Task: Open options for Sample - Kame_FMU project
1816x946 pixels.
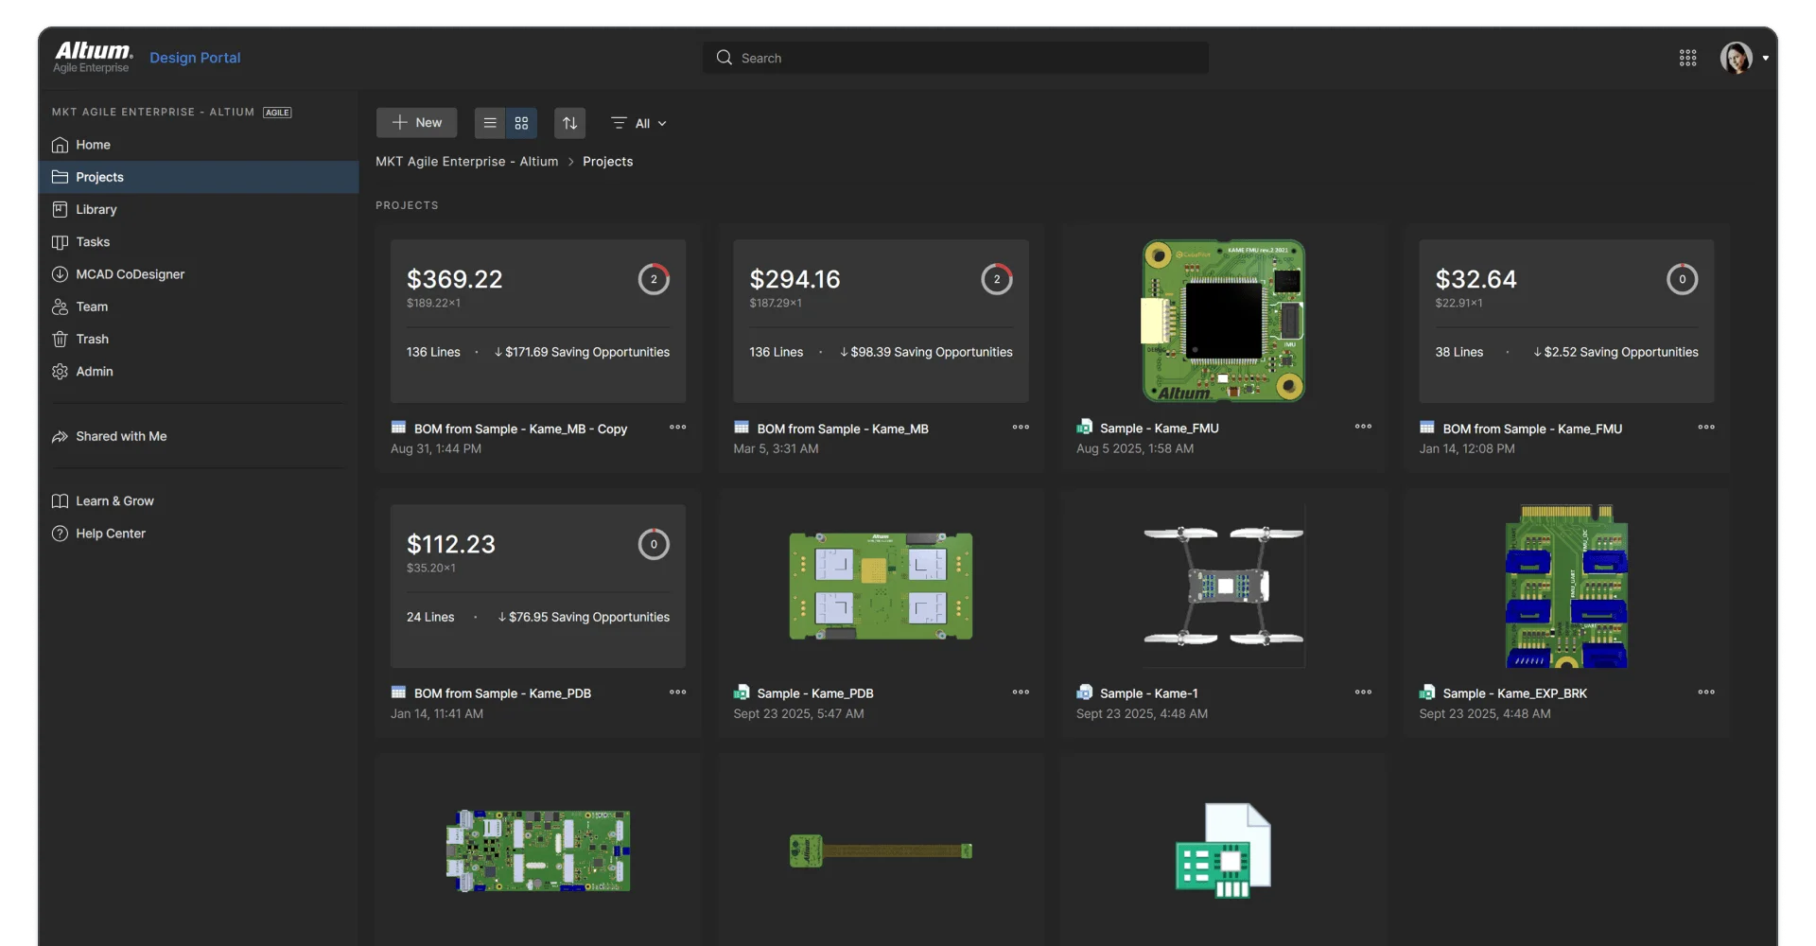Action: click(1363, 427)
